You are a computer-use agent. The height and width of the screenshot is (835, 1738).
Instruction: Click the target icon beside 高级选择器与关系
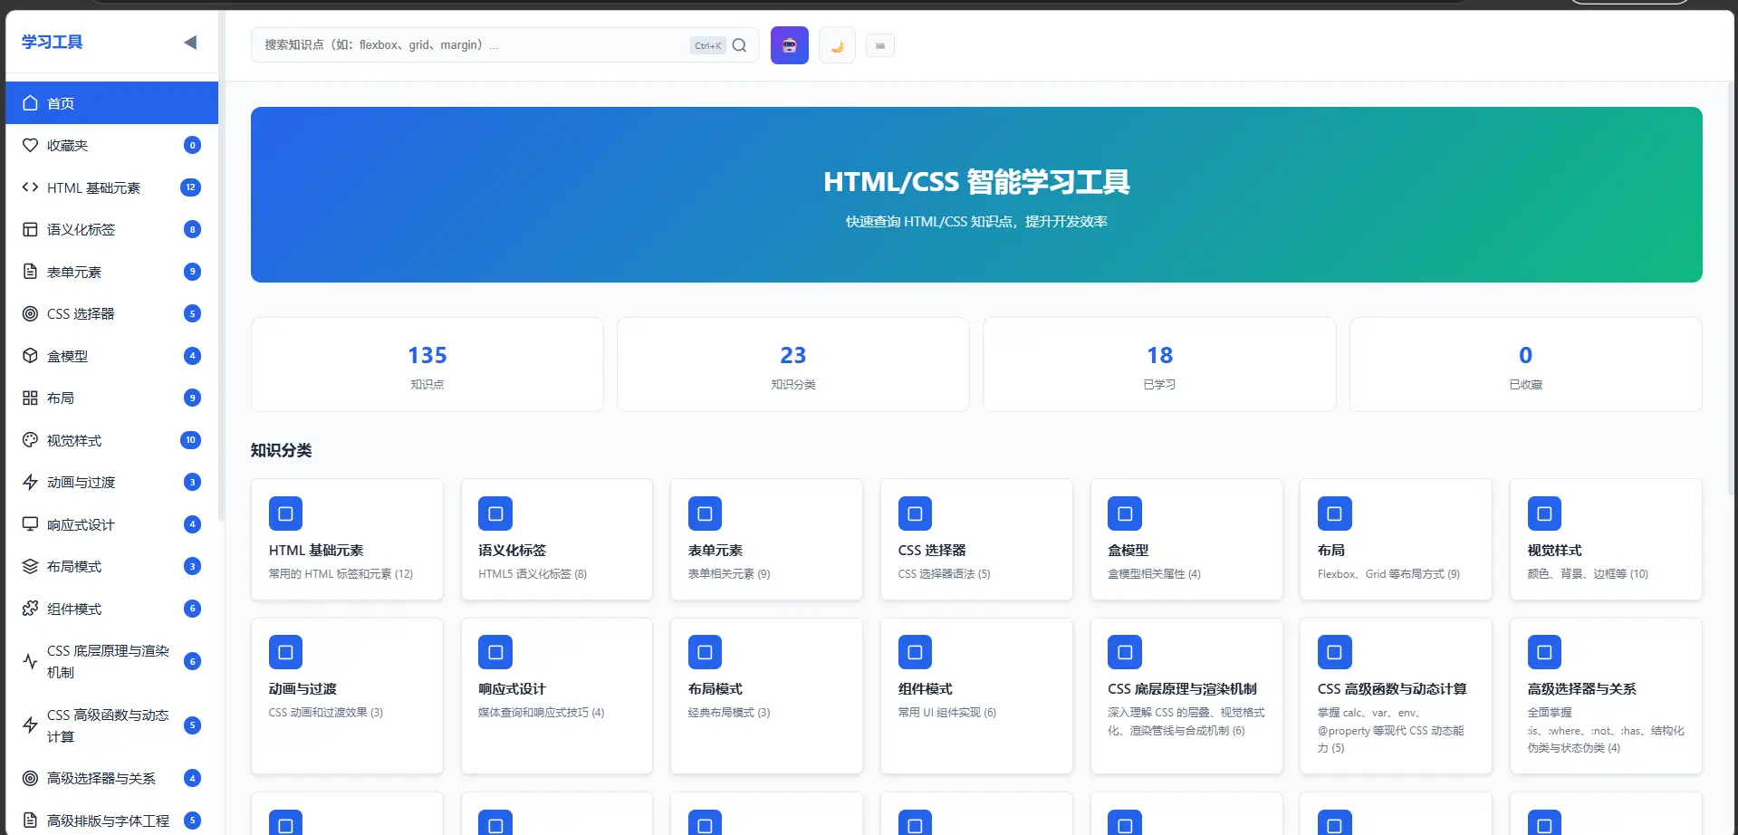point(30,778)
